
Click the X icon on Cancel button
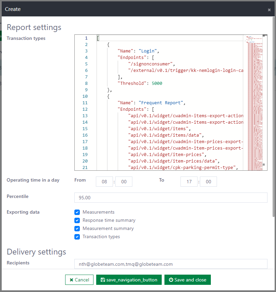(x=71, y=280)
